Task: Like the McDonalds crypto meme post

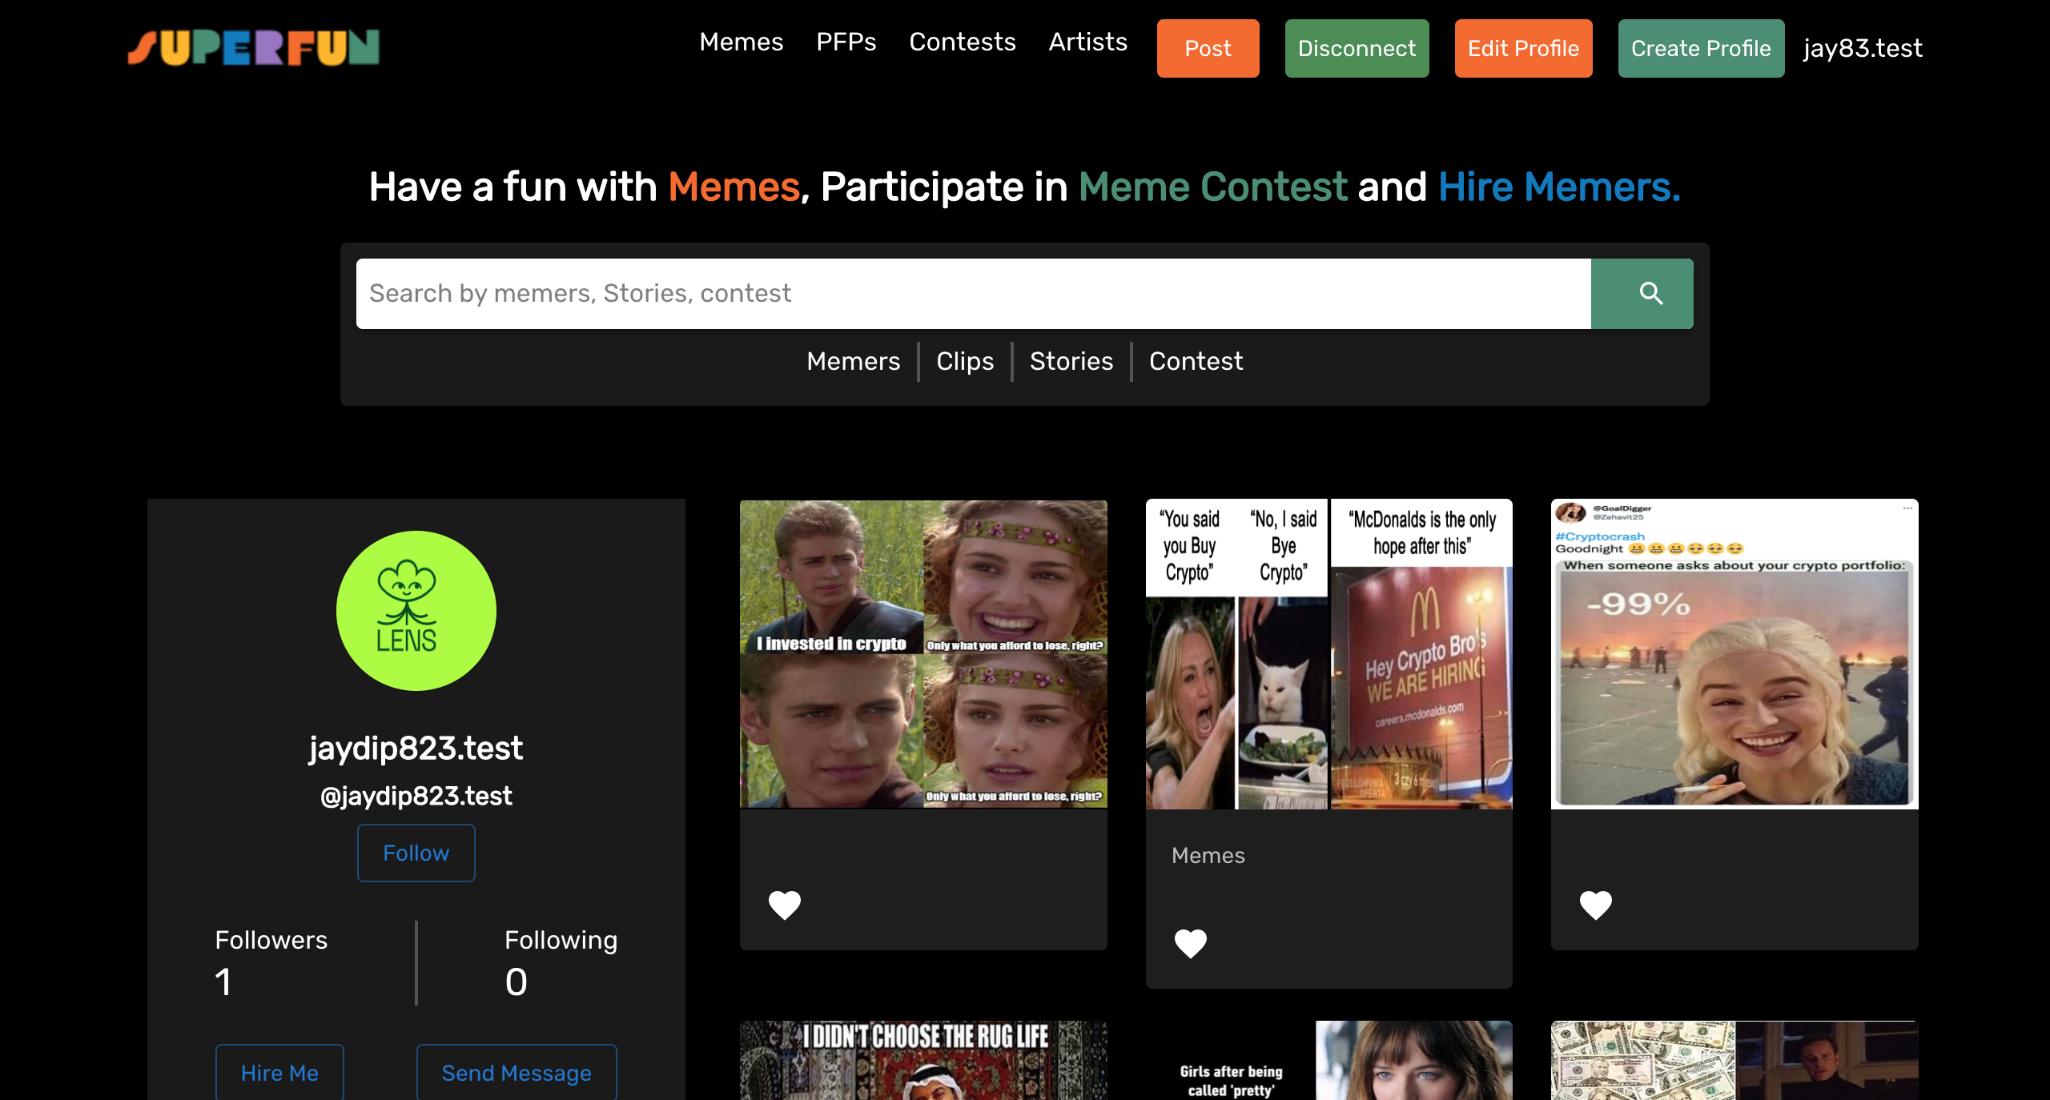Action: point(1190,943)
